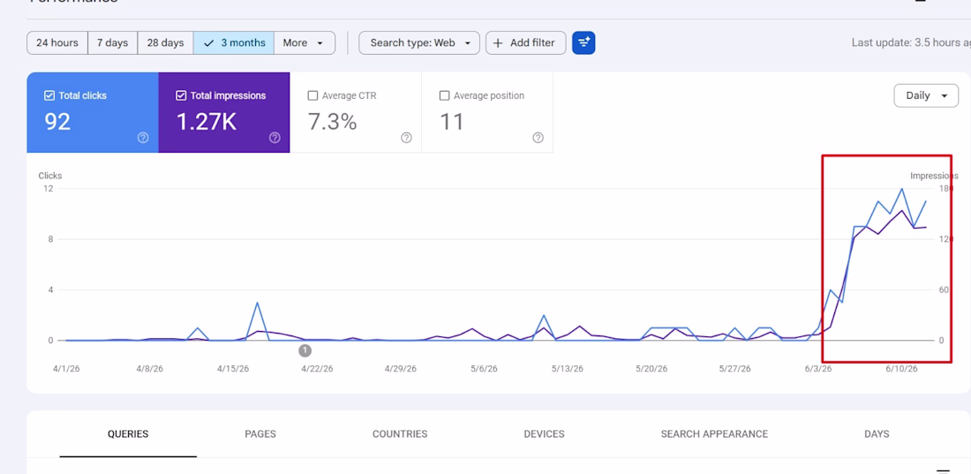Click the 6/10/26 axis date label
This screenshot has width=971, height=474.
point(901,369)
